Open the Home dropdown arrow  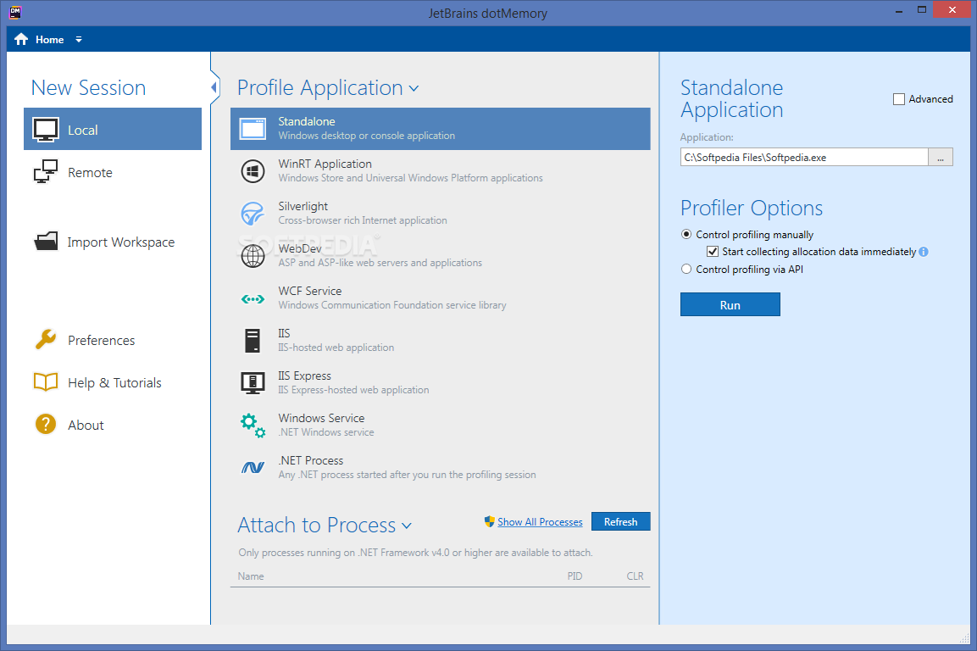(79, 39)
